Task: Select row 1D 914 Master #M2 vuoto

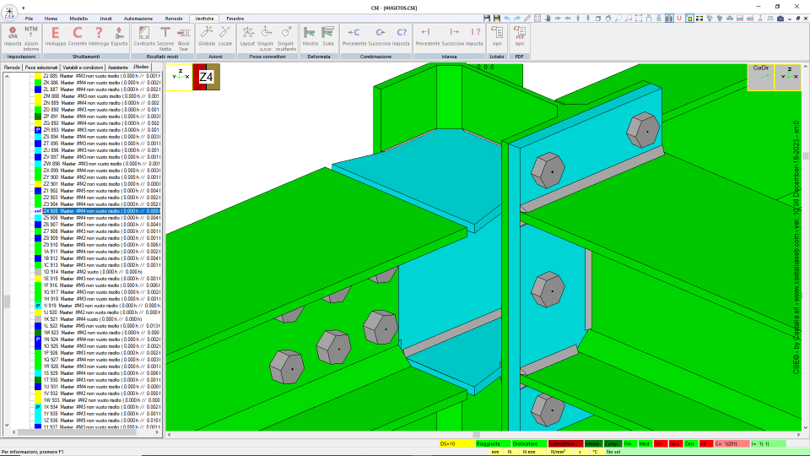Action: tap(93, 271)
